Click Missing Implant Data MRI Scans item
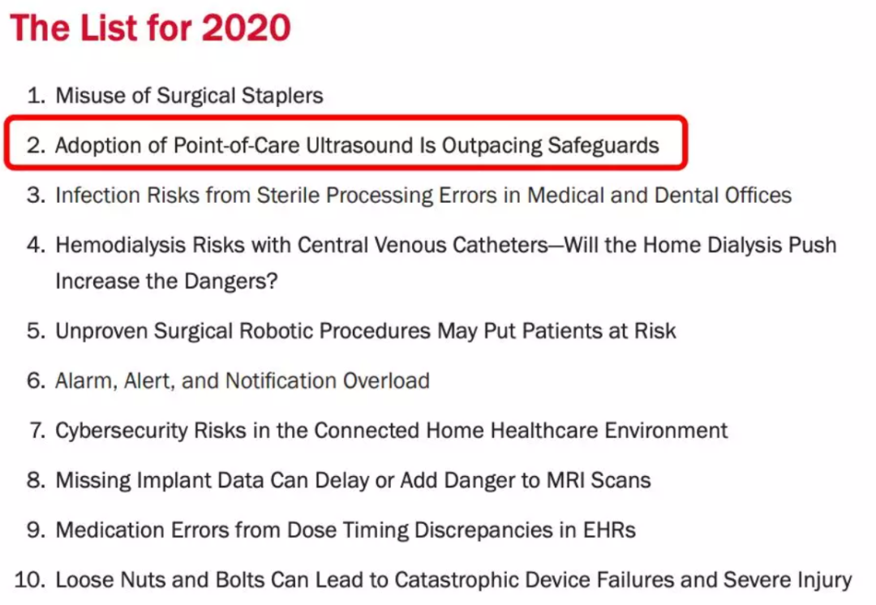 click(353, 480)
